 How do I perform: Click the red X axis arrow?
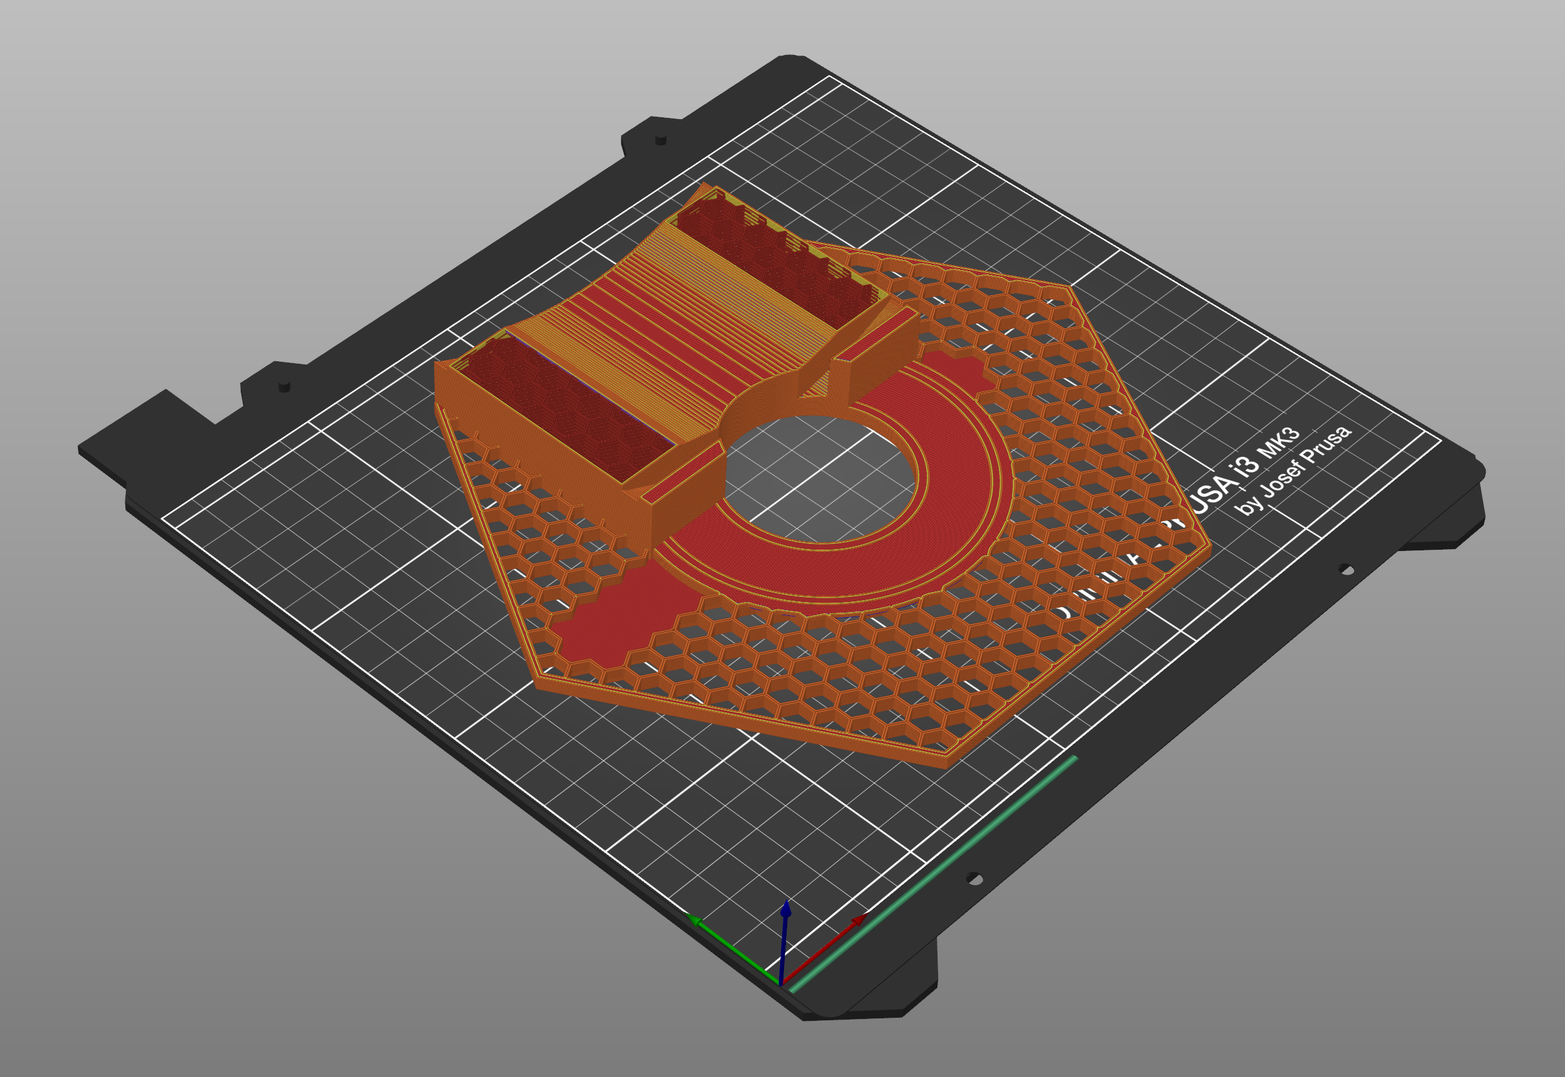tap(825, 949)
